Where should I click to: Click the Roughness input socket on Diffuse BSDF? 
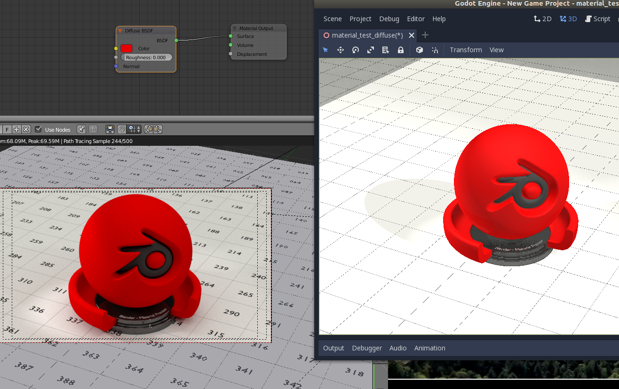tap(116, 57)
